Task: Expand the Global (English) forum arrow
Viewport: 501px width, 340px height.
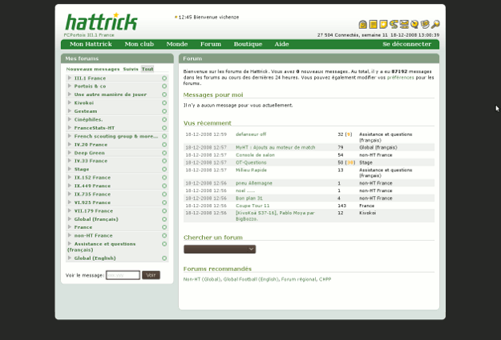Action: tap(70, 258)
